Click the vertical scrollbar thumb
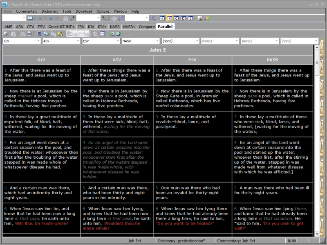The image size is (327, 245). point(317,63)
